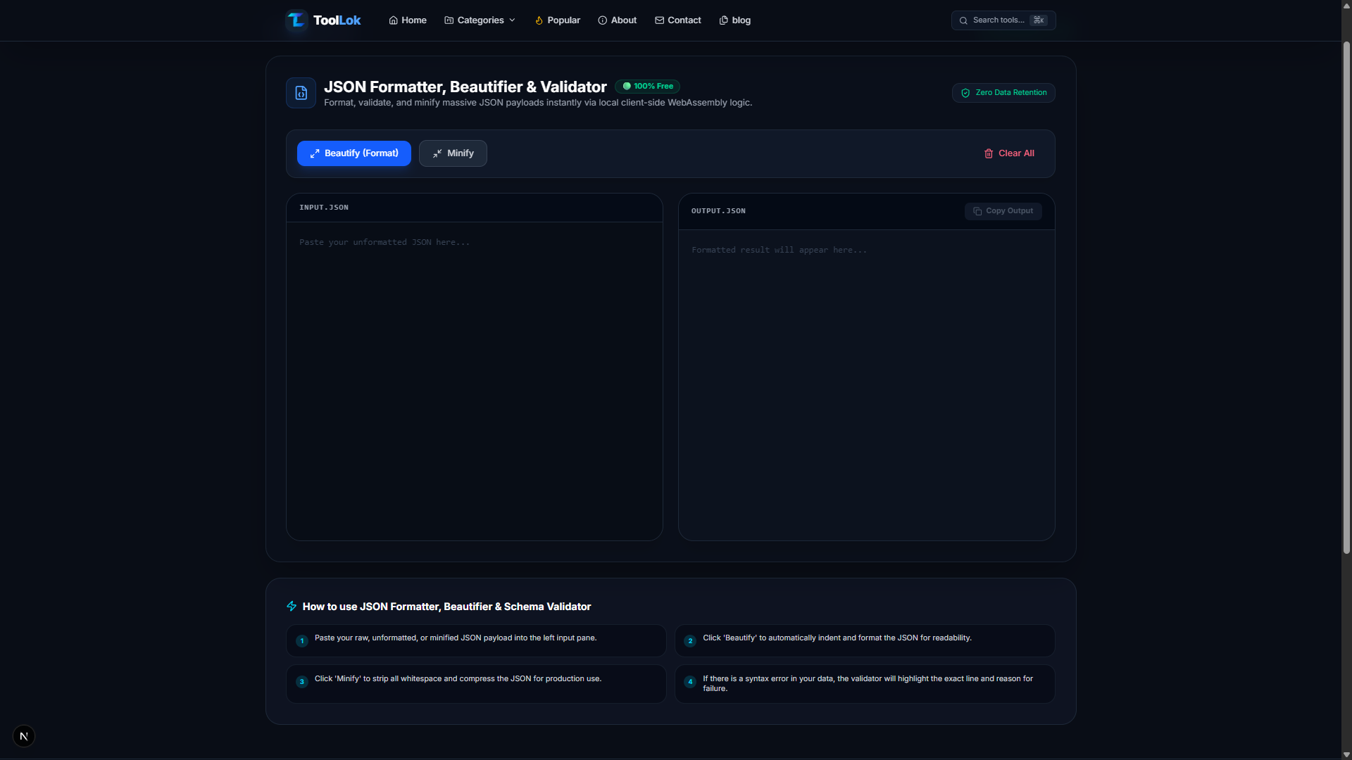1352x760 pixels.
Task: Select the Beautify (Format) mode
Action: pyautogui.click(x=354, y=153)
